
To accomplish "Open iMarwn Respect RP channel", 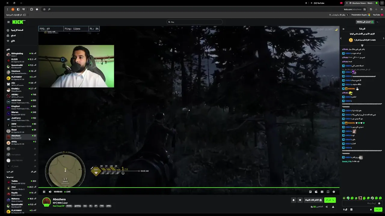I will 21,113.
